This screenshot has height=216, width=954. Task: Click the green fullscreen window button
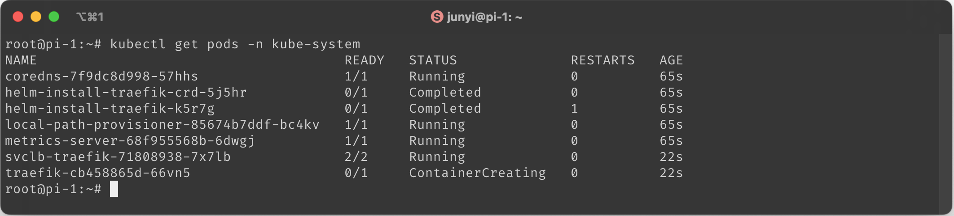click(54, 17)
